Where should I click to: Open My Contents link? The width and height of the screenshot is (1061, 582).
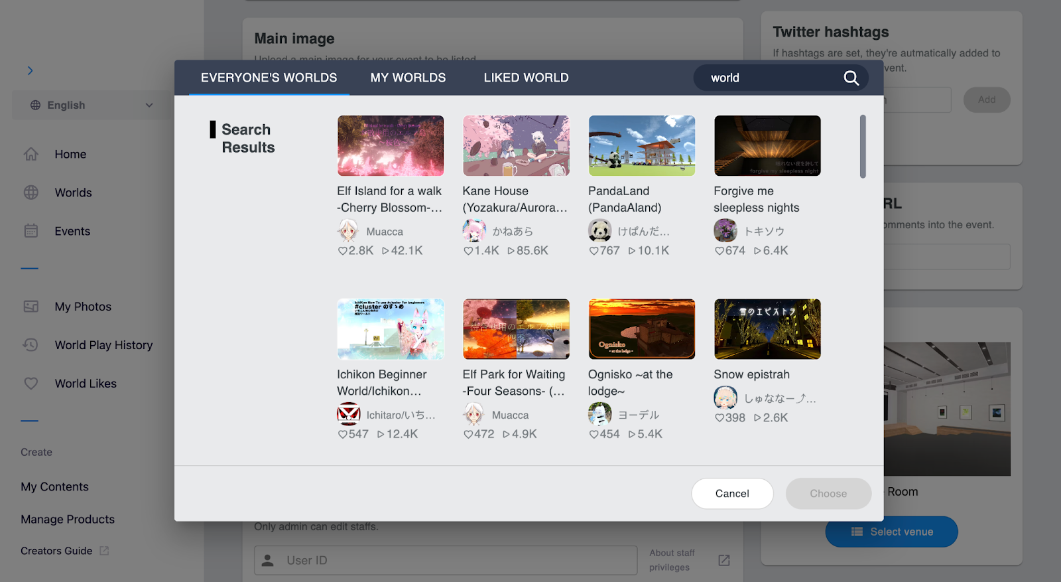point(54,486)
